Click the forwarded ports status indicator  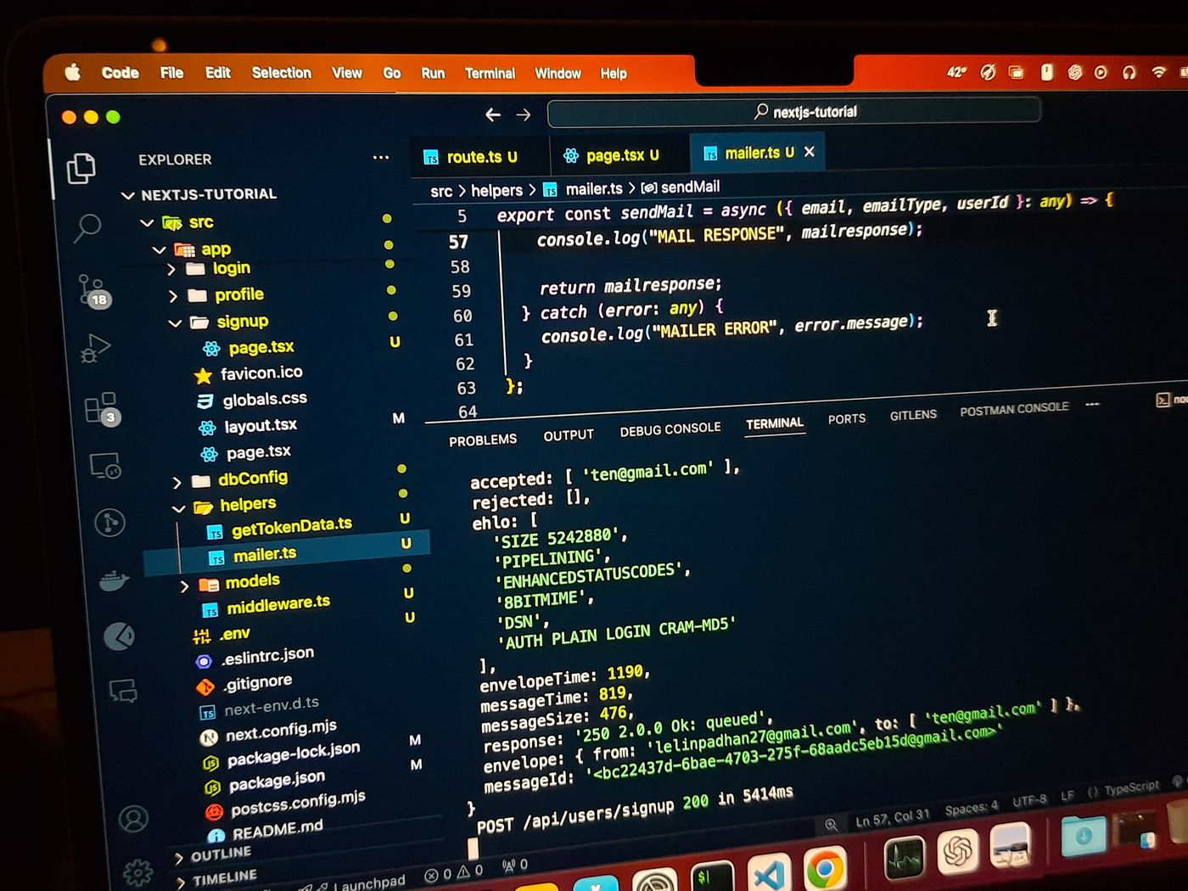pyautogui.click(x=516, y=866)
